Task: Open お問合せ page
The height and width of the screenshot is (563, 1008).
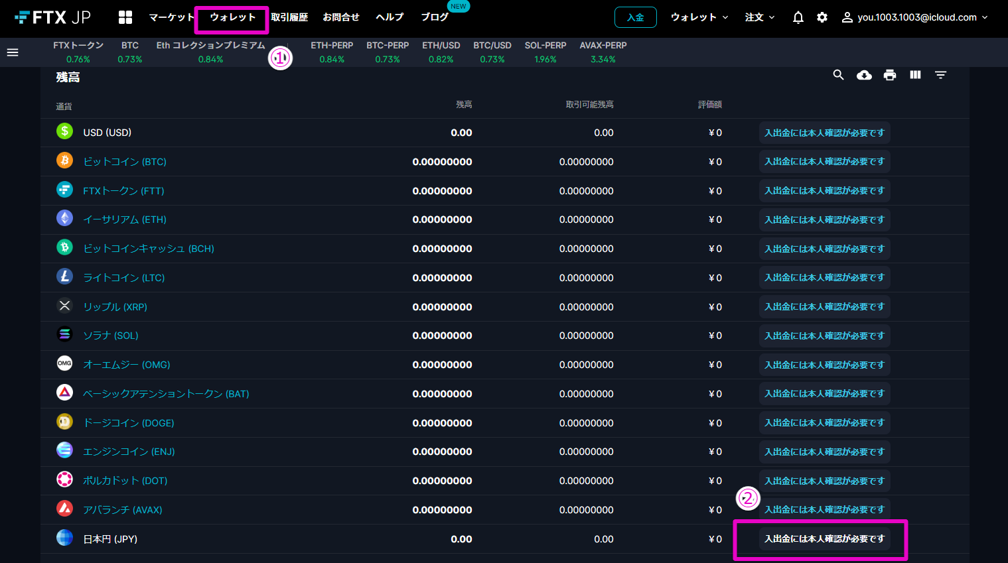Action: pos(341,17)
